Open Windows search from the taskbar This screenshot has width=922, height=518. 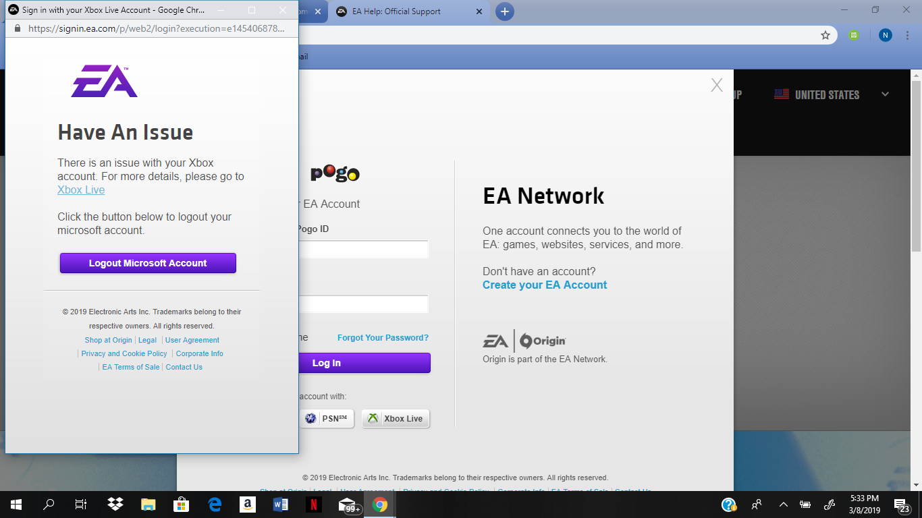tap(49, 505)
